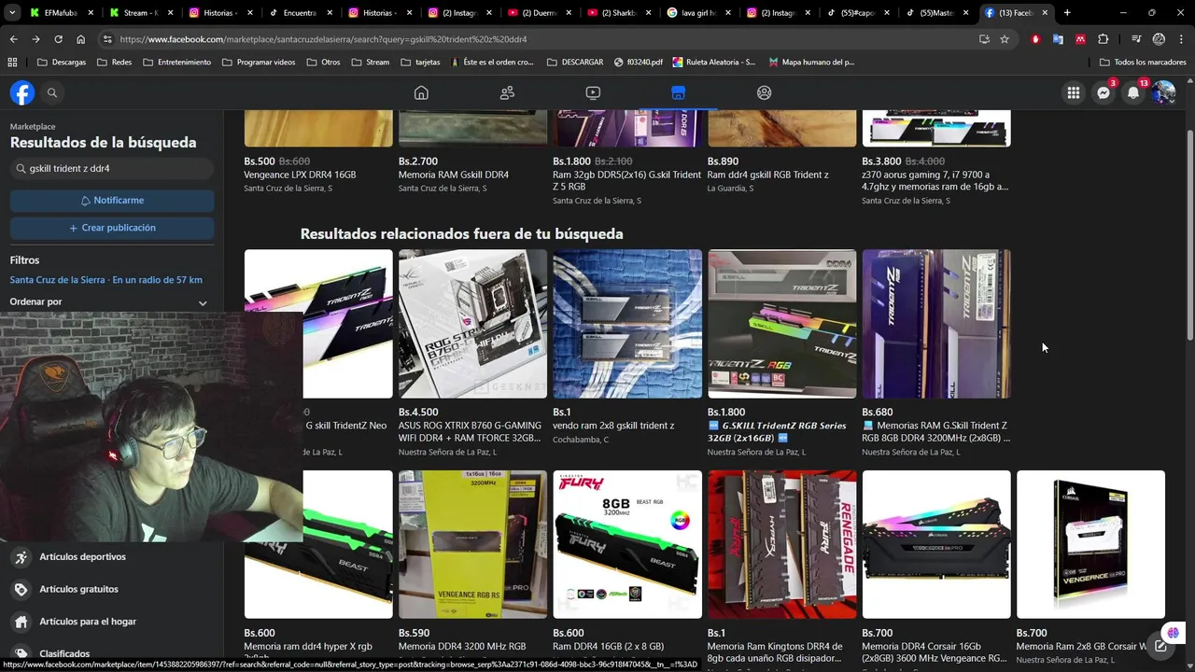The image size is (1195, 672).
Task: Open Artículos gratuitos category
Action: click(x=112, y=589)
